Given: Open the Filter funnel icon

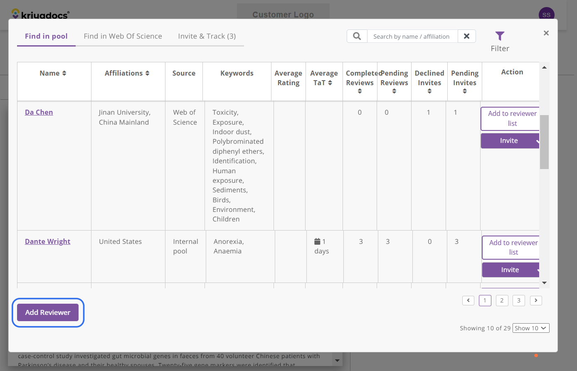Looking at the screenshot, I should [x=500, y=36].
